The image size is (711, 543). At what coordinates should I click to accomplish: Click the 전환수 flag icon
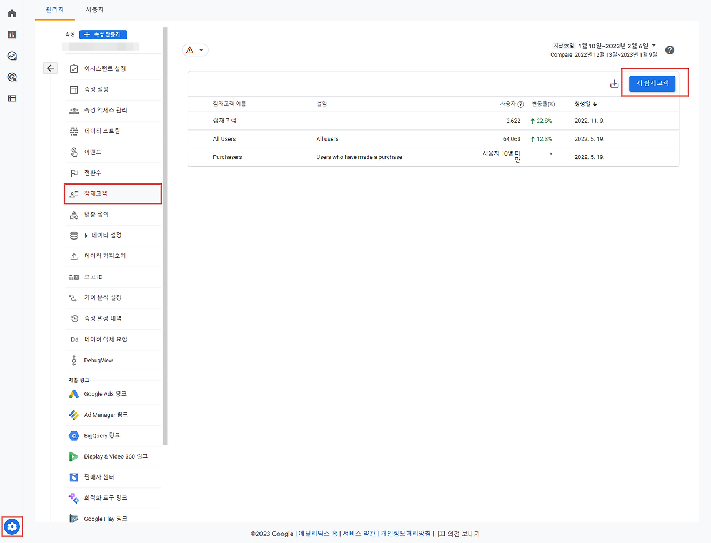(x=74, y=173)
